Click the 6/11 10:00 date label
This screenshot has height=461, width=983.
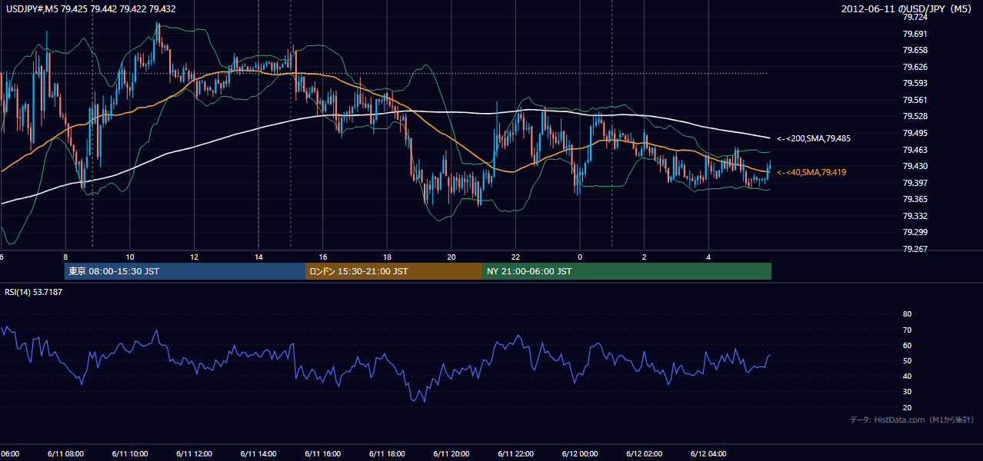[x=130, y=453]
